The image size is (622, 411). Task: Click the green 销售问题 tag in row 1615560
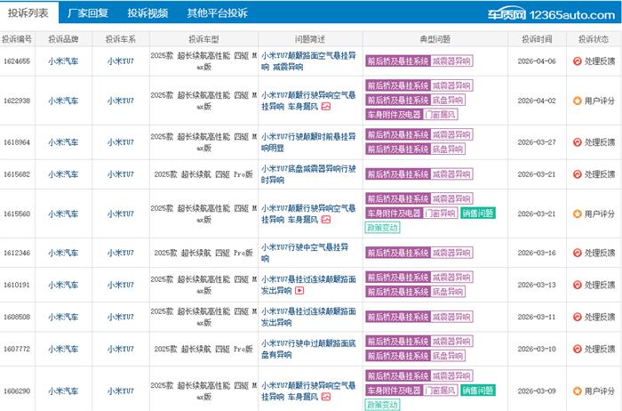(x=477, y=214)
